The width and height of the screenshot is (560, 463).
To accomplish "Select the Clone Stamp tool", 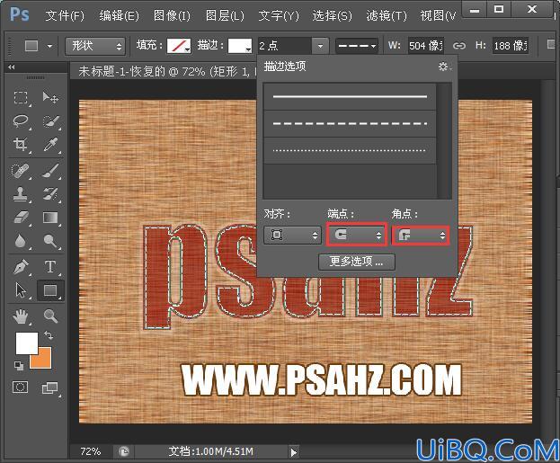I will tap(21, 194).
